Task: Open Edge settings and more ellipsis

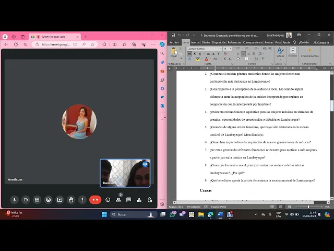Action: point(153,44)
